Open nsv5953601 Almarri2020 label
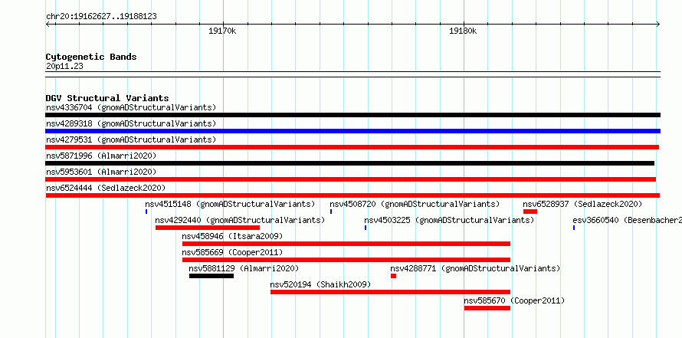This screenshot has width=682, height=338. click(x=101, y=172)
